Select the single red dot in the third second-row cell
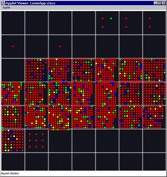The width and height of the screenshot is (167, 177). click(x=60, y=46)
